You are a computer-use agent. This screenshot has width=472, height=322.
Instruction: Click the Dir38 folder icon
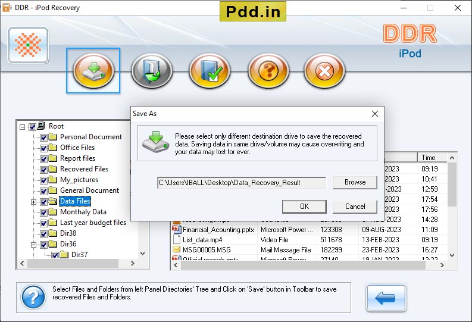tap(53, 233)
